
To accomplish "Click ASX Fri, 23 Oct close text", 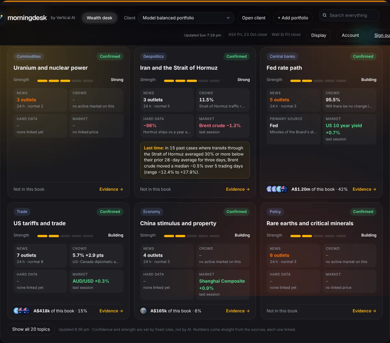I will click(x=248, y=34).
